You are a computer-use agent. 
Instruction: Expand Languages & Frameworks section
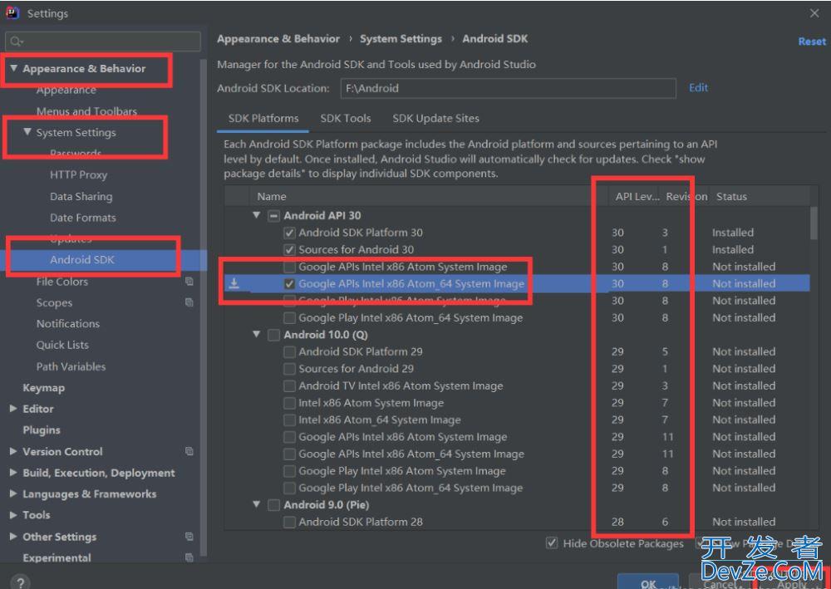click(14, 494)
